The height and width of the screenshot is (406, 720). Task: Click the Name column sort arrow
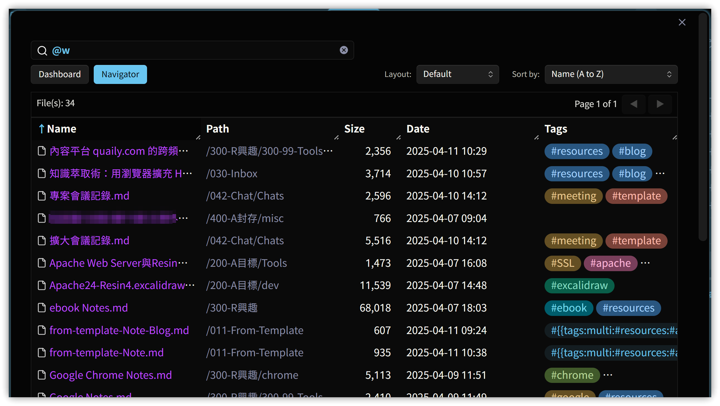pos(41,129)
